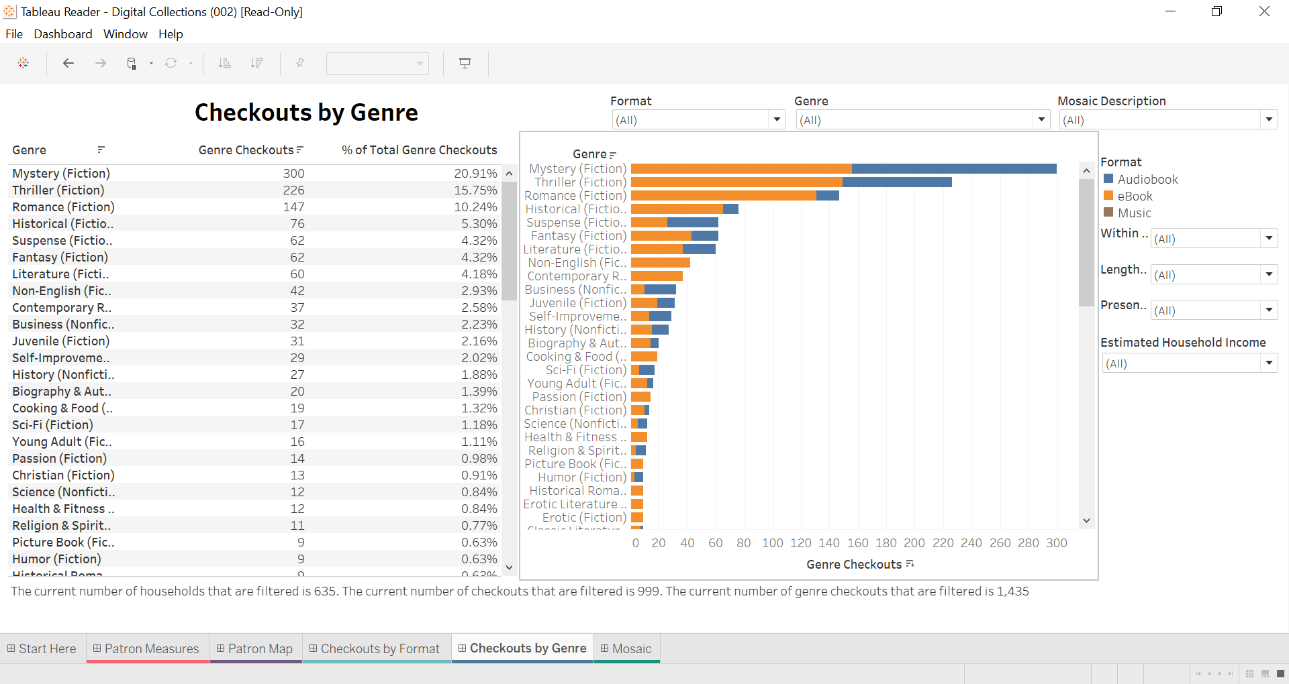The height and width of the screenshot is (684, 1289).
Task: Open the auto updates dropdown arrow
Action: point(152,64)
